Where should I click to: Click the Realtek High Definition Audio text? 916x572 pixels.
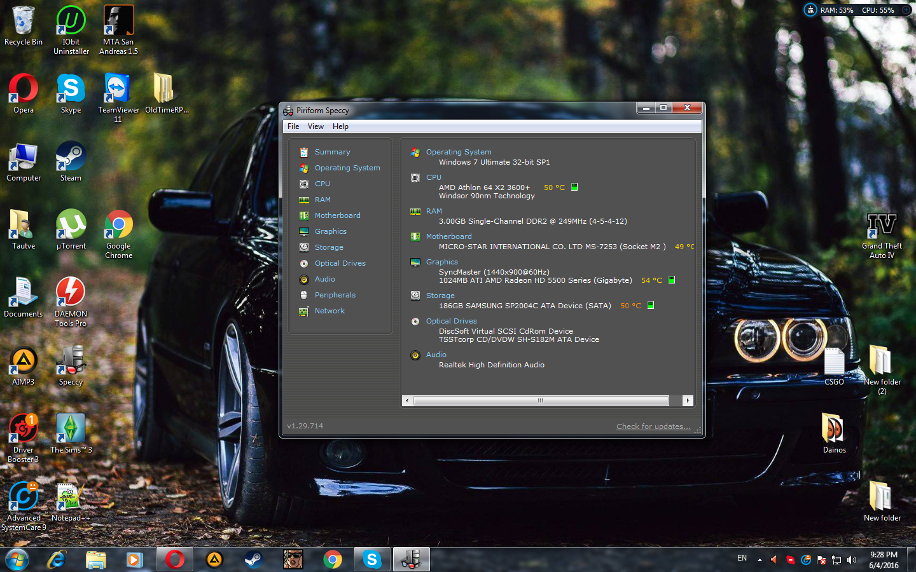click(x=492, y=365)
